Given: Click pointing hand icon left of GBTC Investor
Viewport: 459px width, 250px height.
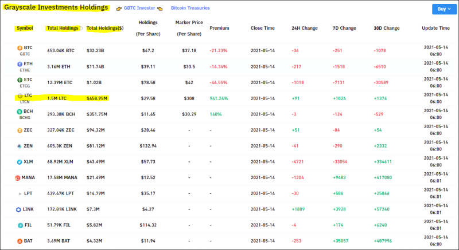Looking at the screenshot, I should coord(119,9).
